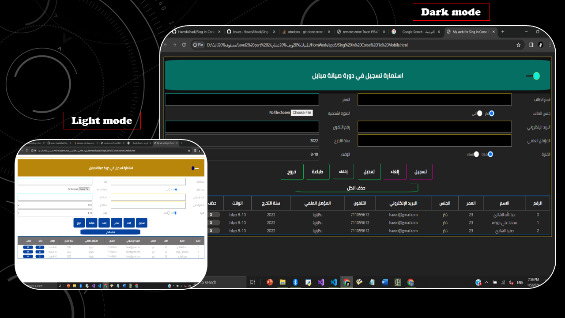Click the حذف الكل (delete all) button

[357, 188]
